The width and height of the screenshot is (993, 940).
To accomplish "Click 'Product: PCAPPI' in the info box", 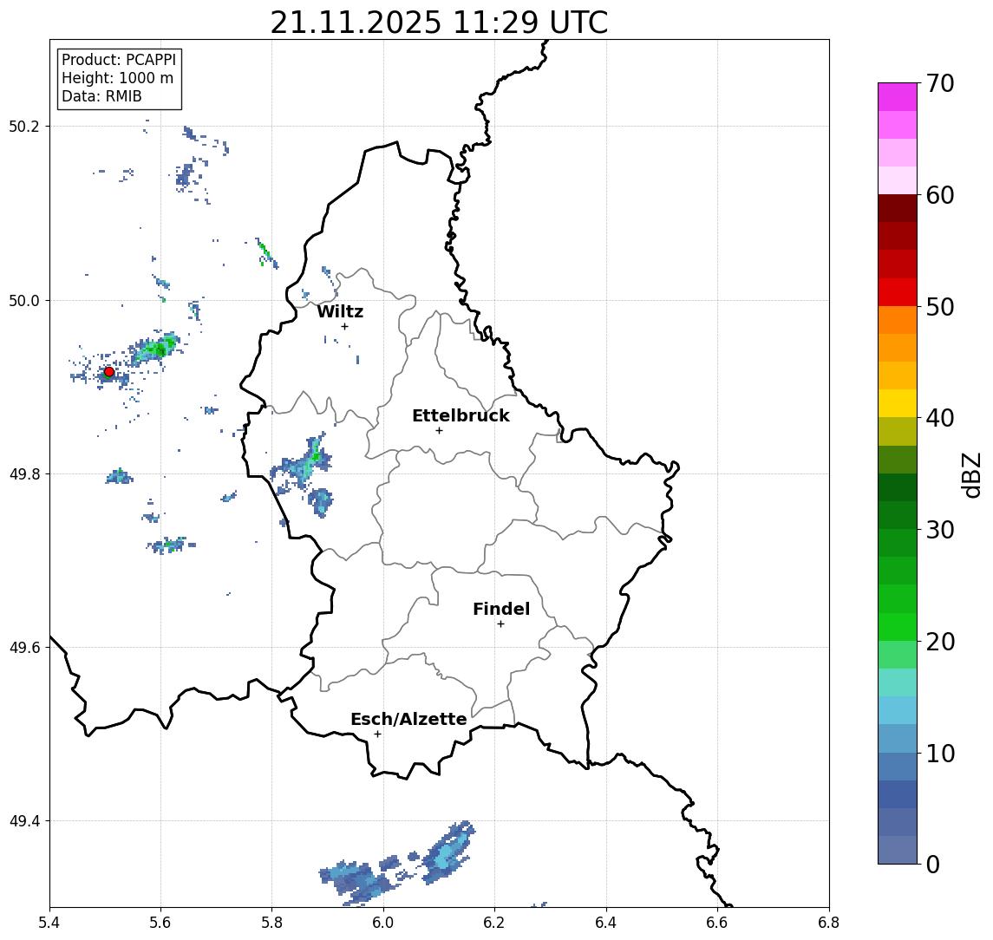I will tap(119, 60).
